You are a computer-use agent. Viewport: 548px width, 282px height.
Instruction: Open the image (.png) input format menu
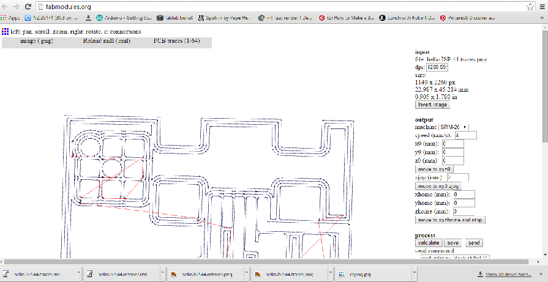point(37,41)
